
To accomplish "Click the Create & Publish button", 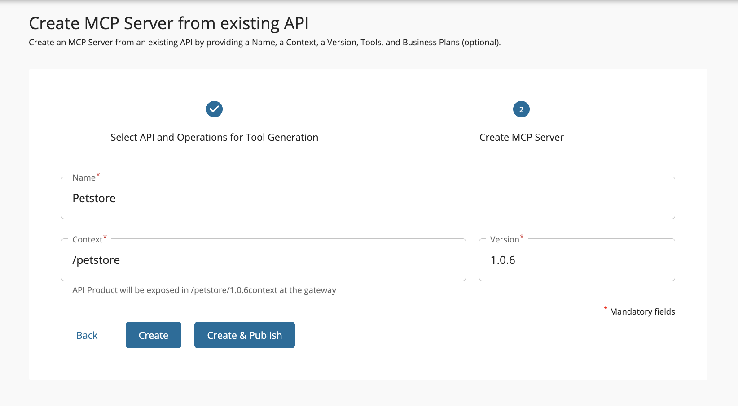I will pyautogui.click(x=244, y=335).
